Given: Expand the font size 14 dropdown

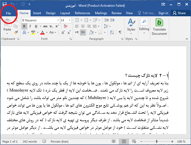Looking at the screenshot, I should click(70, 20).
